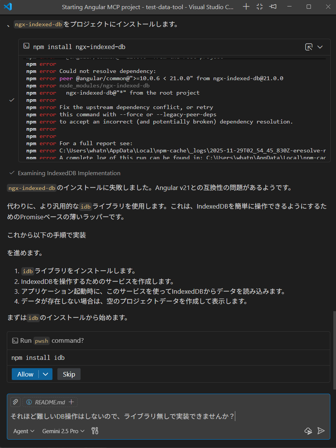Click the send message arrow icon
Viewport: 336px width, 448px height.
[x=321, y=431]
